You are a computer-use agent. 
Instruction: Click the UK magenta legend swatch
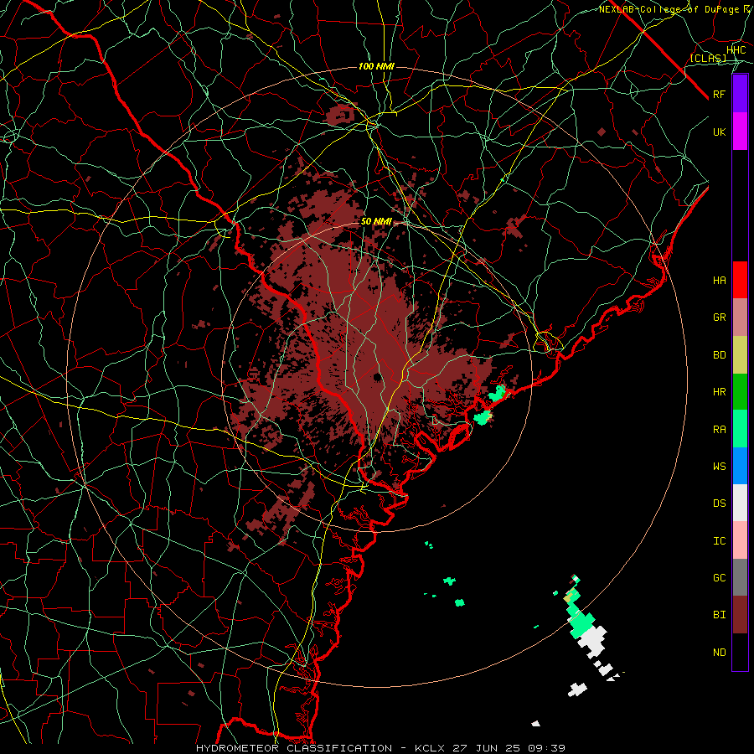740,132
